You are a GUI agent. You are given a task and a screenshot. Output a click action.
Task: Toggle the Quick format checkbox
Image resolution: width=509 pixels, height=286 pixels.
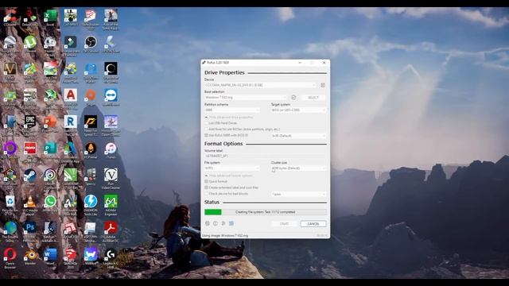[x=206, y=181]
